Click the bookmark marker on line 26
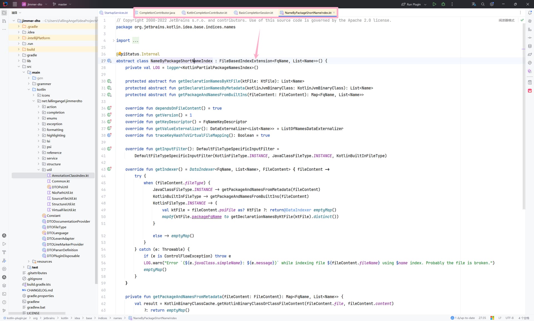Image resolution: width=534 pixels, height=321 pixels. click(x=120, y=53)
